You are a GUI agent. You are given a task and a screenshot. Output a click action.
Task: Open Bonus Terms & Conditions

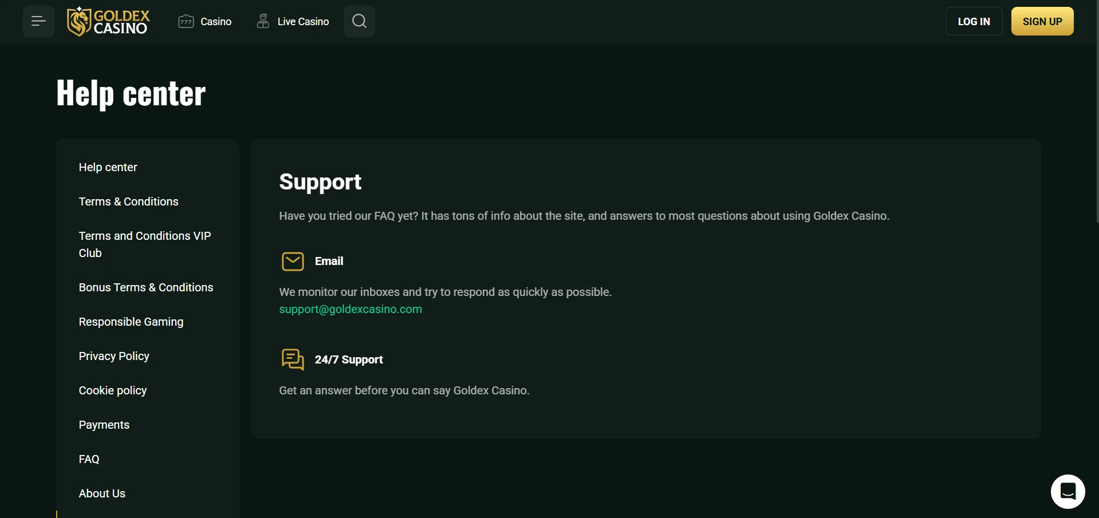click(146, 287)
